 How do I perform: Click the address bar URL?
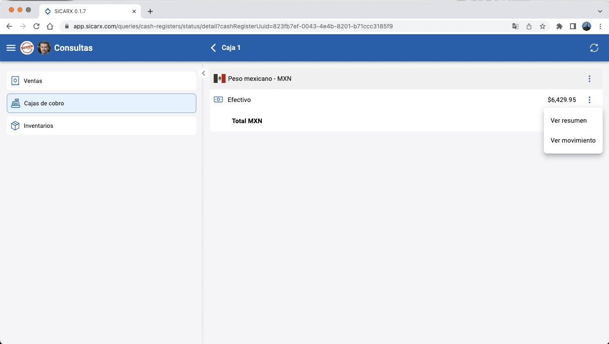(x=233, y=26)
